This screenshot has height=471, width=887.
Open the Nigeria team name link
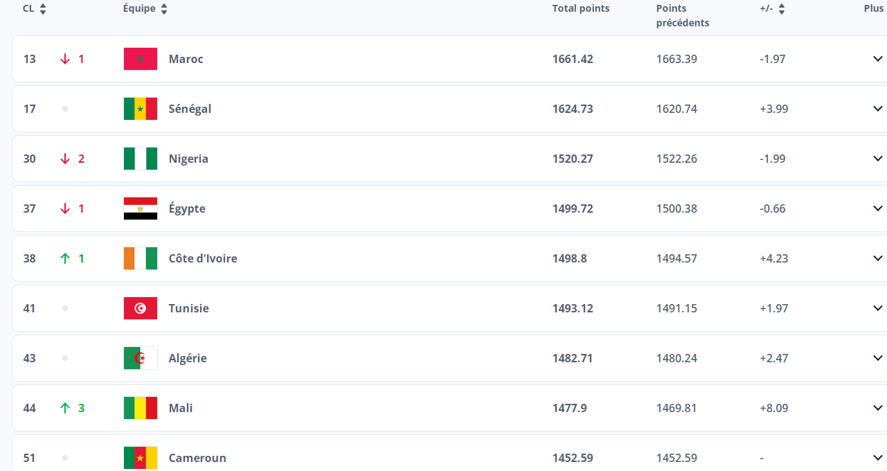pyautogui.click(x=188, y=159)
